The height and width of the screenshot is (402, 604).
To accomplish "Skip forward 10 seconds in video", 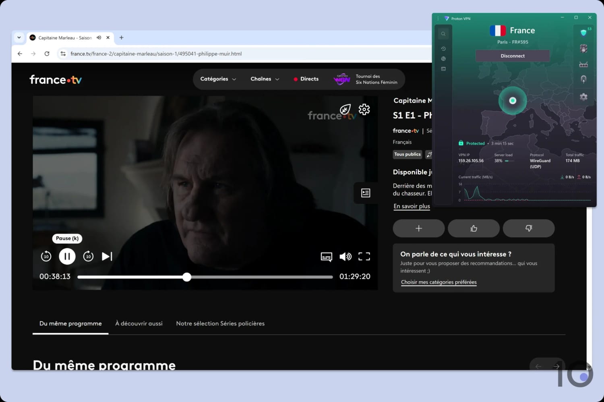I will [x=88, y=256].
